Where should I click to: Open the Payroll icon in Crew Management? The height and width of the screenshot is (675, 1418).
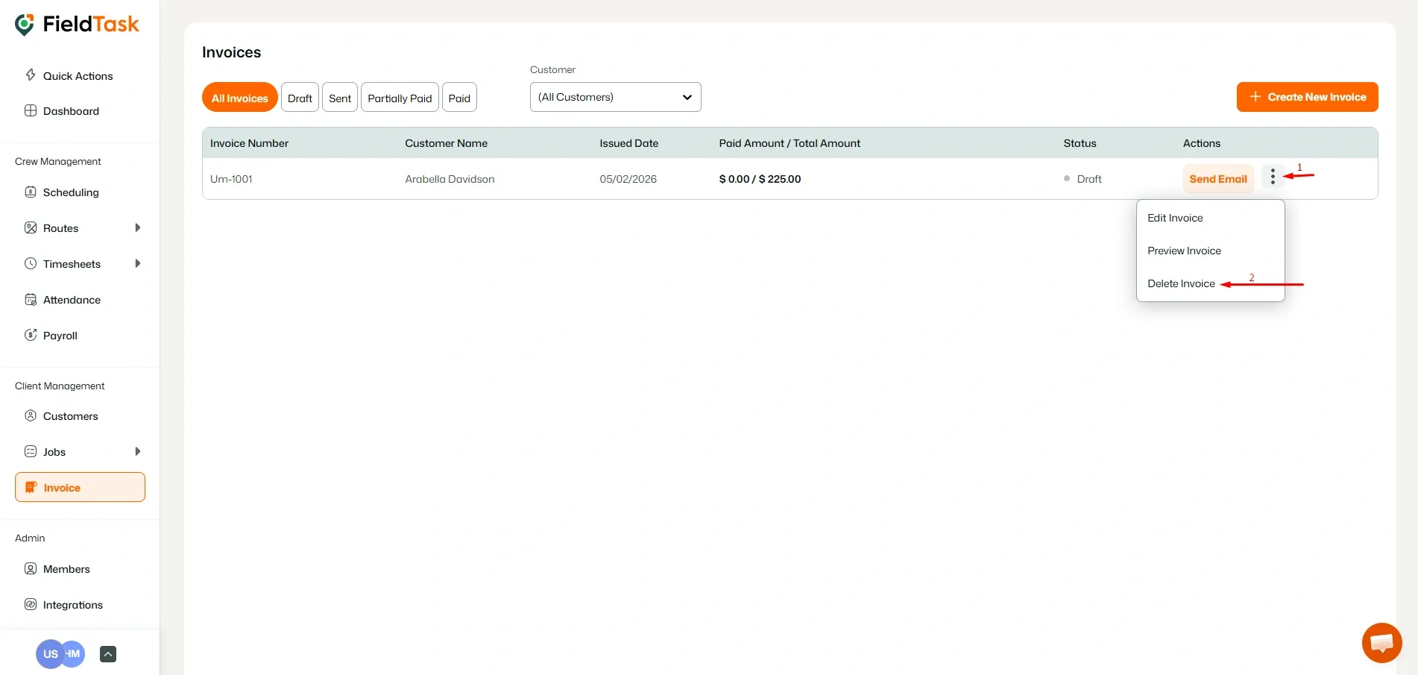pos(31,335)
